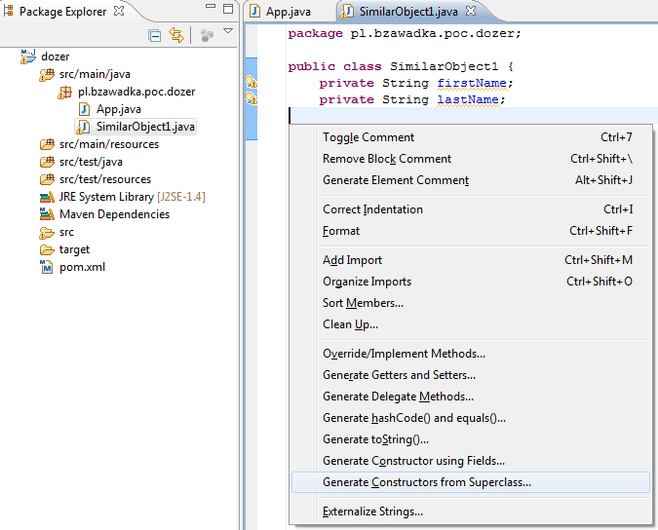Select the target folder in the tree
Viewport: 658px width, 530px height.
pos(74,249)
